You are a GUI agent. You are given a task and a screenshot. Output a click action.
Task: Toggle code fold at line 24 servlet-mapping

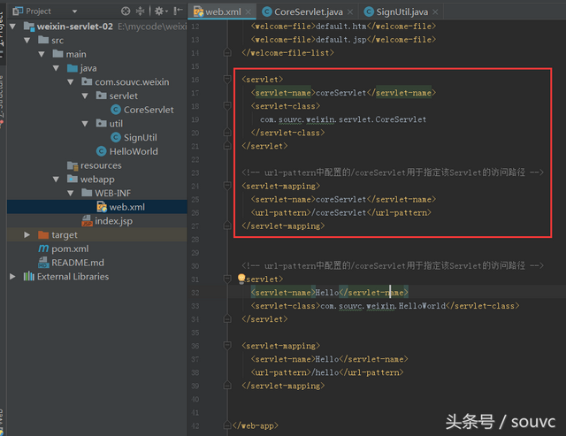pos(227,186)
